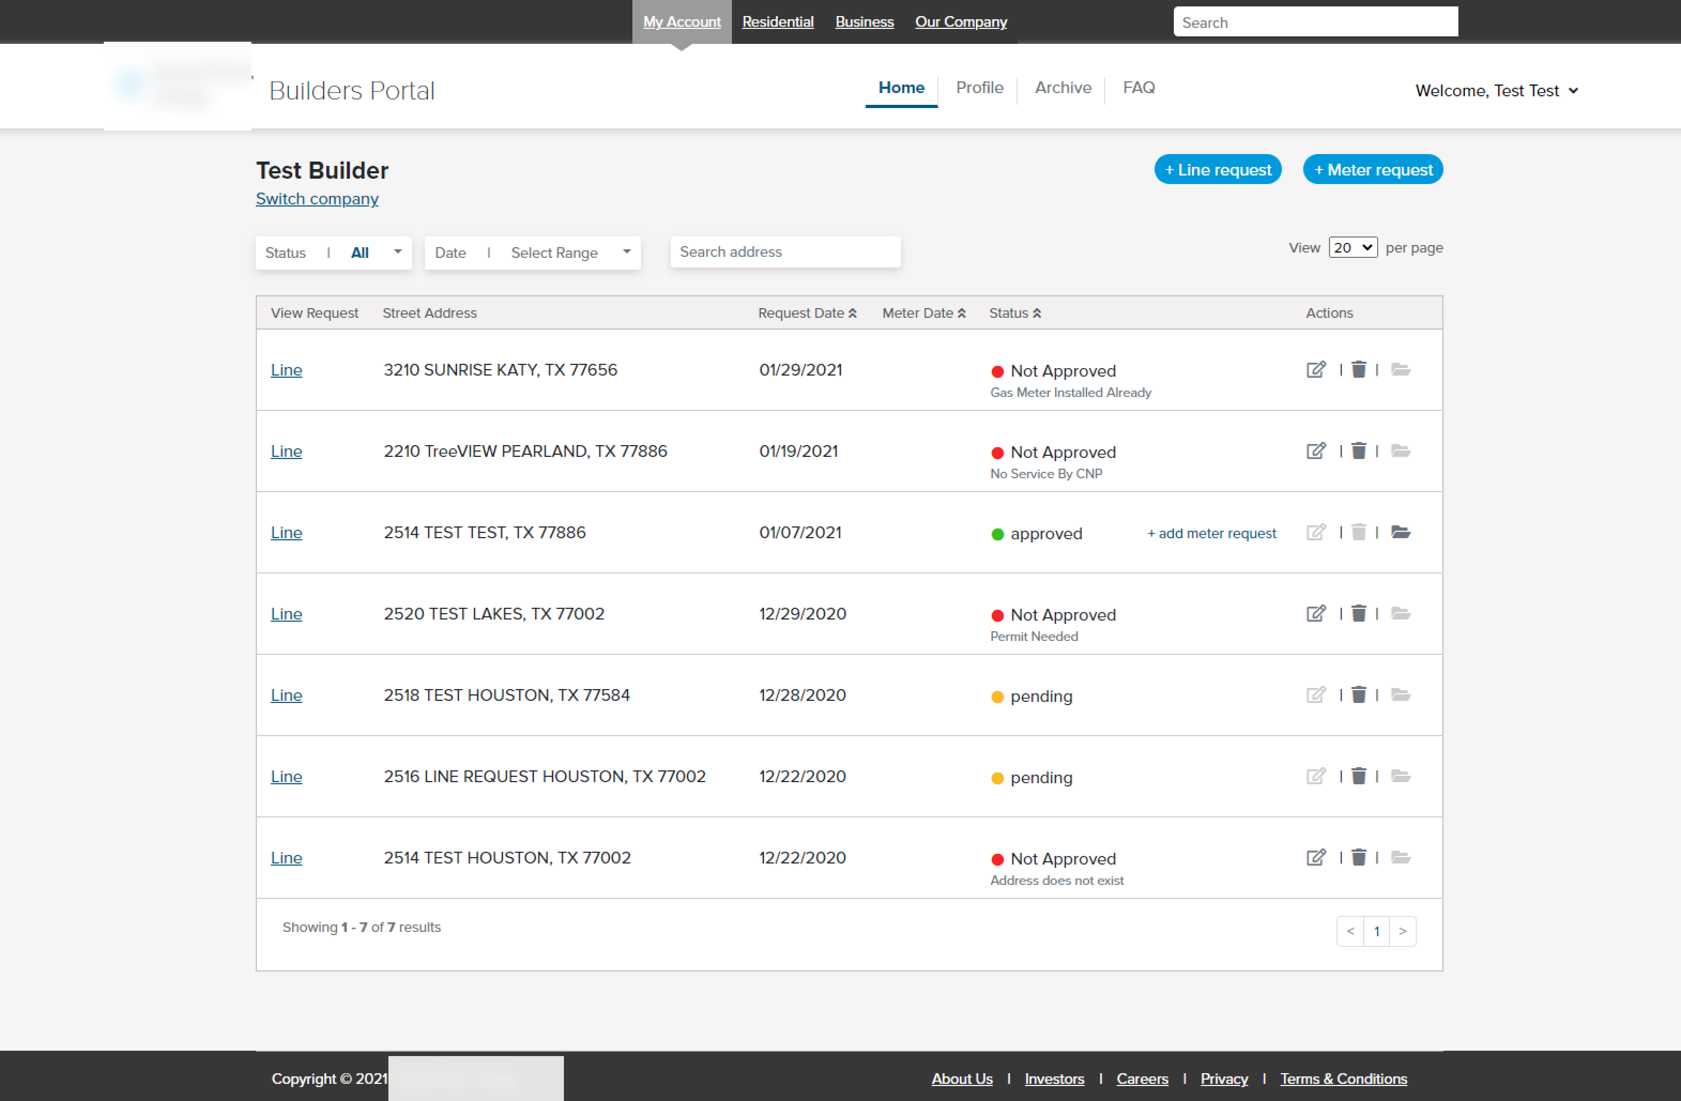Sort the table by Meter Date
This screenshot has width=1681, height=1101.
(x=962, y=312)
